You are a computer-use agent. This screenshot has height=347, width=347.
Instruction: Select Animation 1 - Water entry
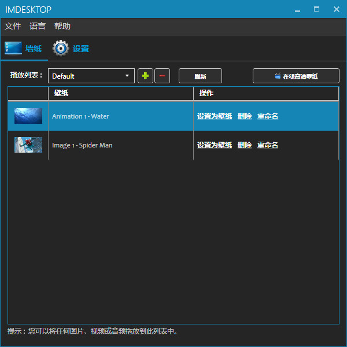pyautogui.click(x=80, y=116)
